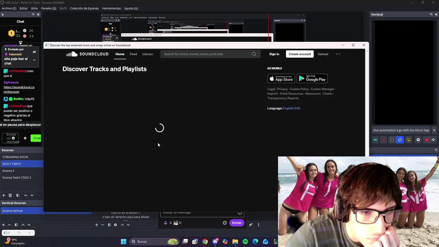Collapse the pinned message chevron
439x247 pixels.
pos(34,60)
